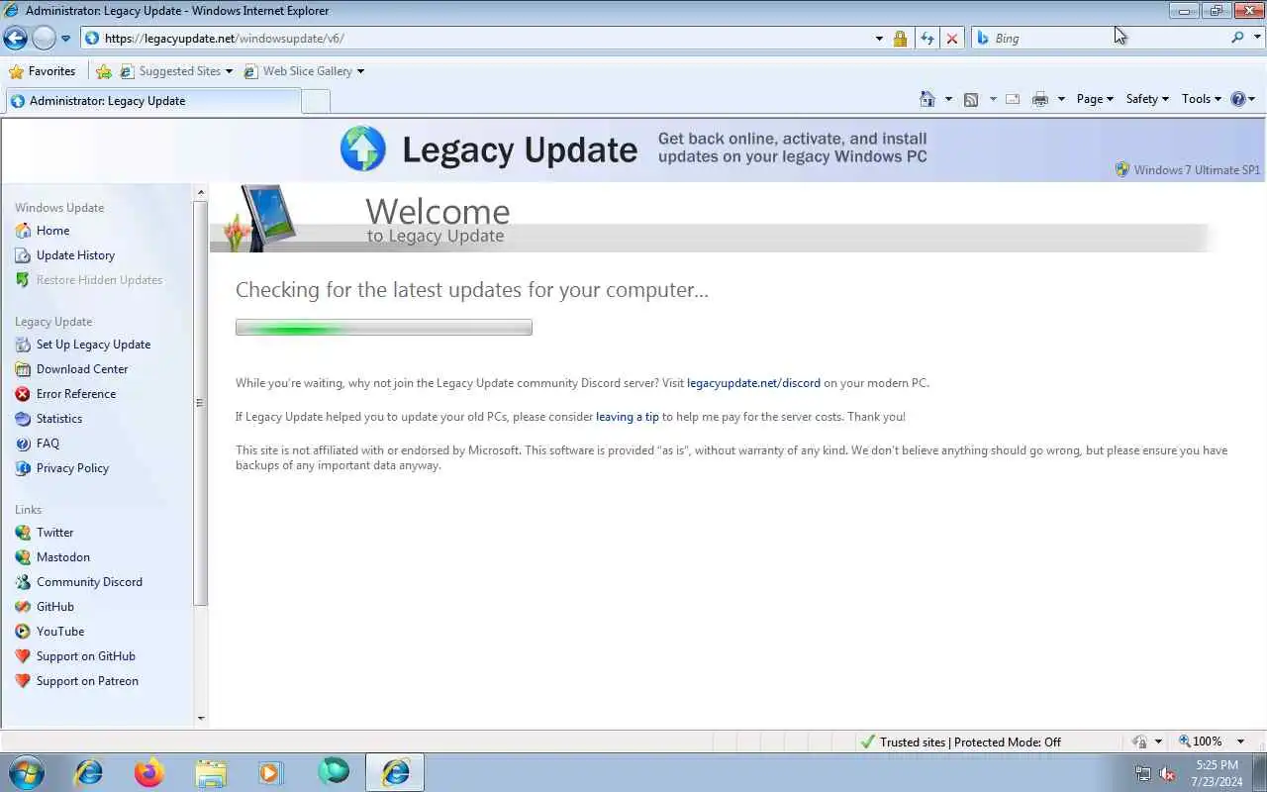This screenshot has height=792, width=1267.
Task: Open the Safety menu
Action: tap(1147, 99)
